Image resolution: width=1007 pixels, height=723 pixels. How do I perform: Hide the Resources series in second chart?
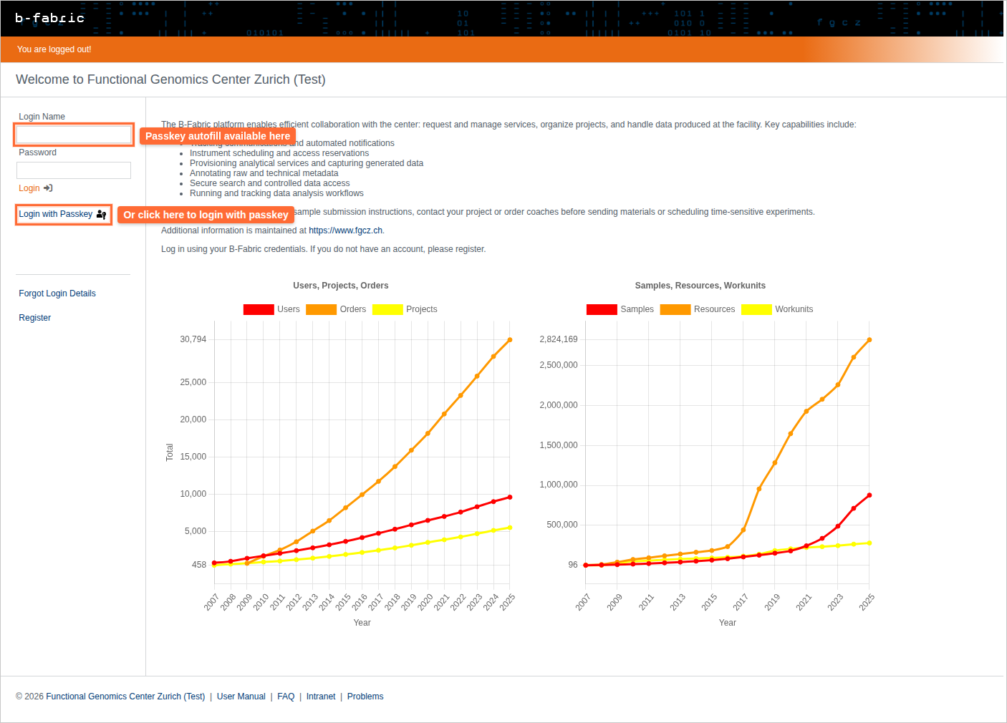pos(675,309)
